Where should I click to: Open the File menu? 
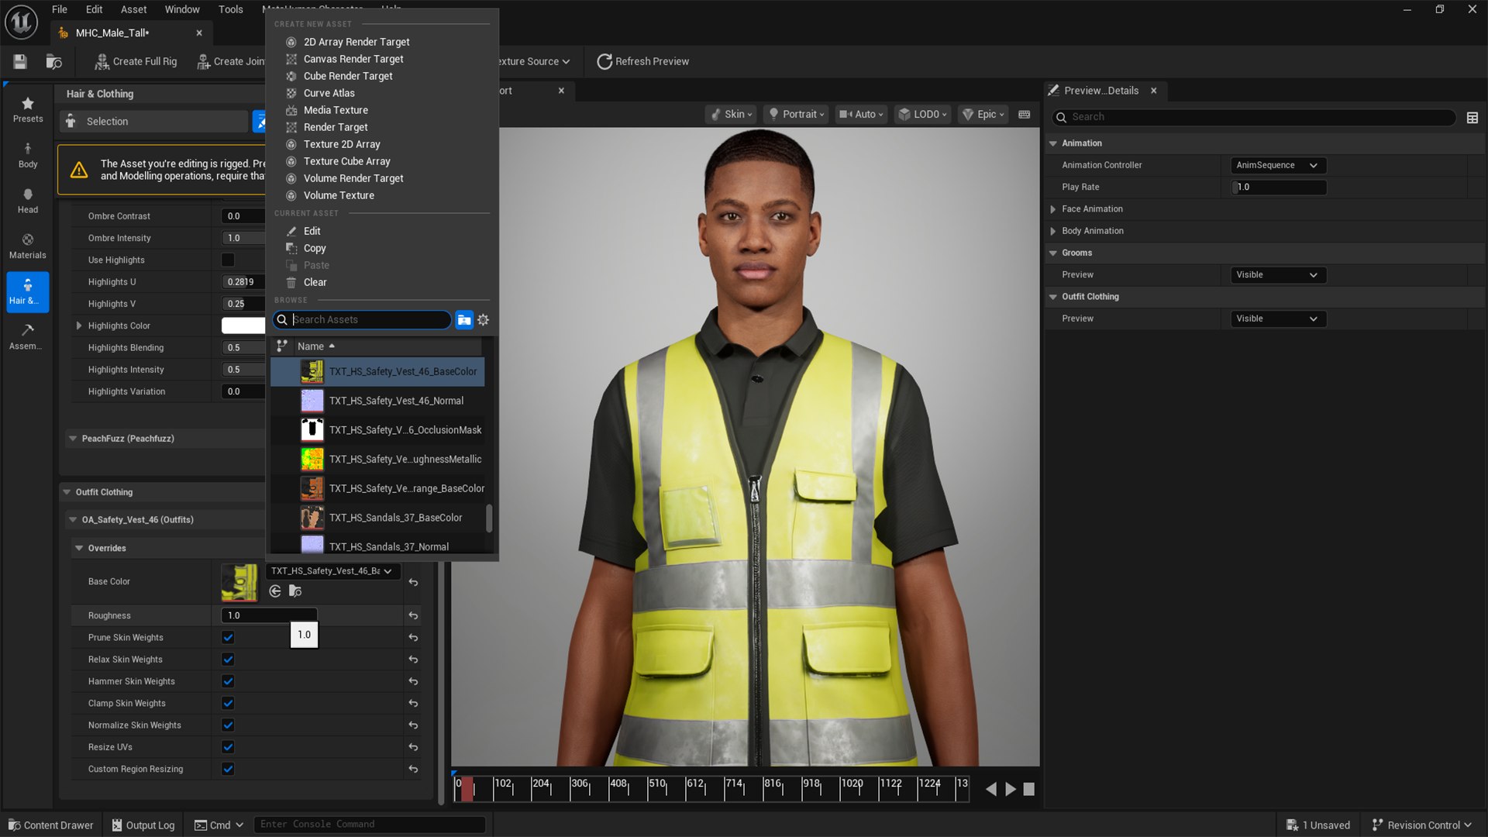(60, 9)
